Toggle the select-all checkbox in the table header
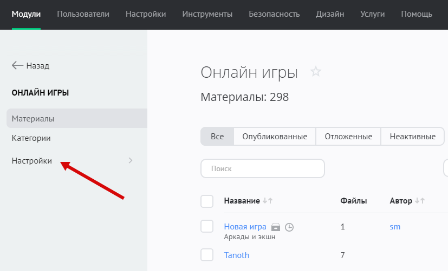The width and height of the screenshot is (448, 271). [207, 201]
